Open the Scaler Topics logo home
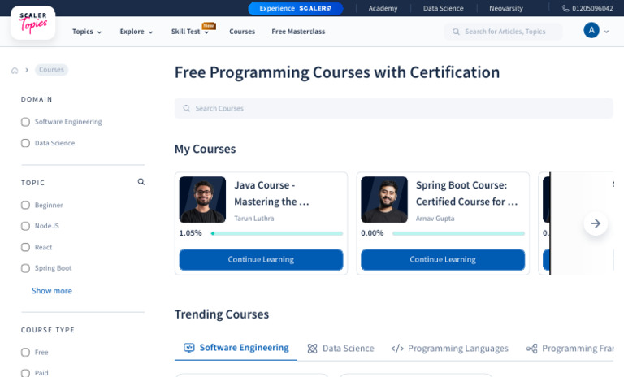 click(x=33, y=23)
